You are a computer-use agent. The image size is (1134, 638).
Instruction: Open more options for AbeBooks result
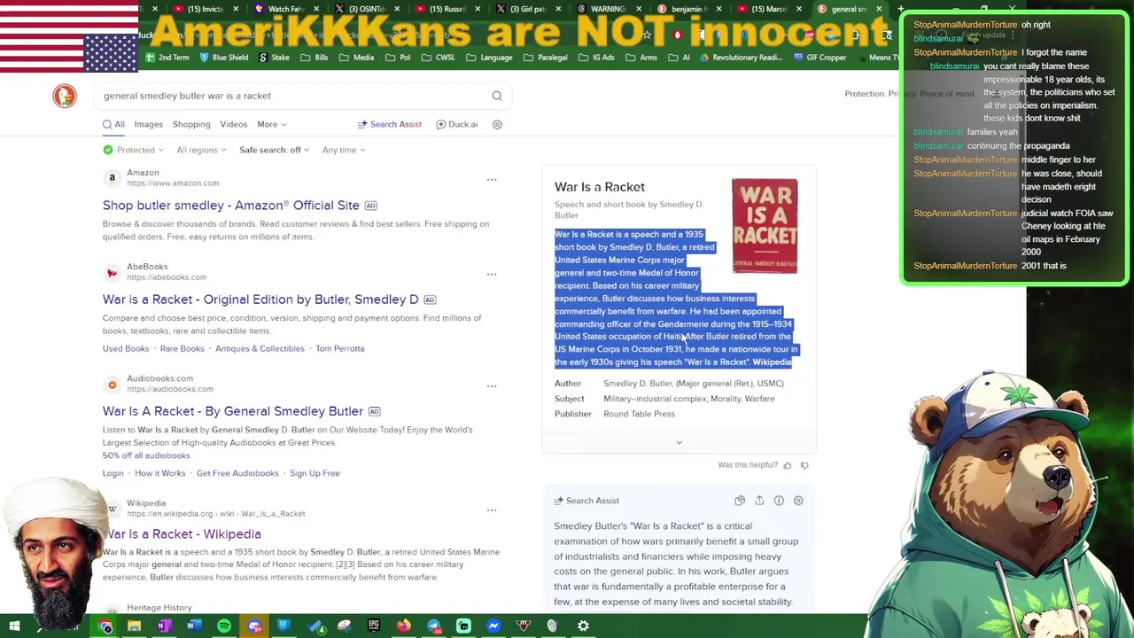pos(492,274)
